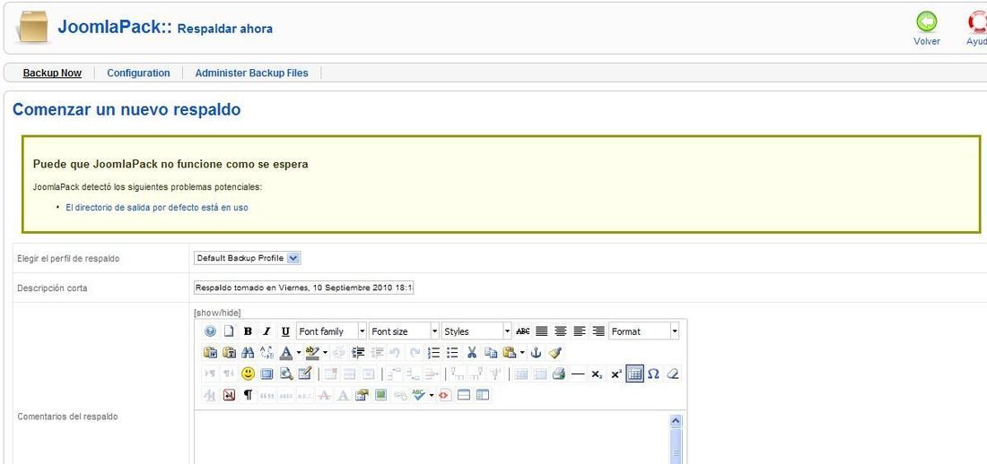Apply superscript formatting
Viewport: 987px width, 464px height.
(616, 374)
